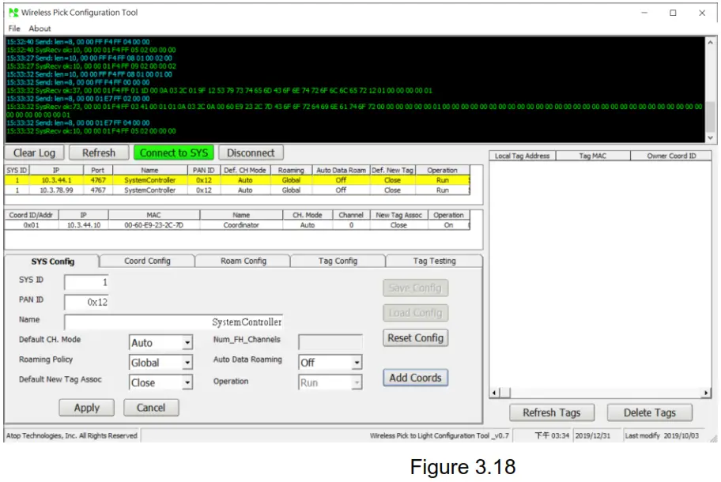Click the Name text field
The image size is (721, 482).
pos(174,322)
